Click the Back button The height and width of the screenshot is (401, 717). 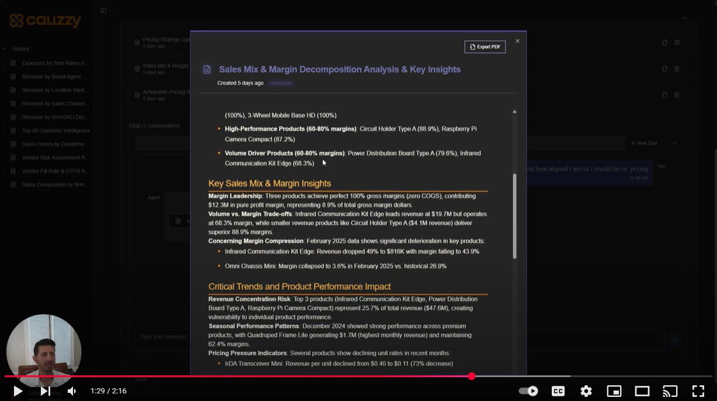pos(141,379)
